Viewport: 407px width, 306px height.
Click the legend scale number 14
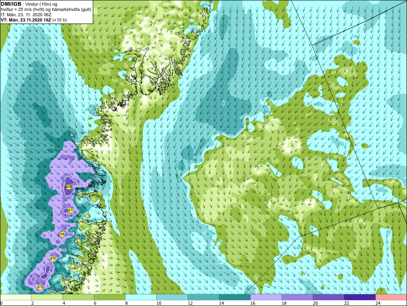pos(221,303)
